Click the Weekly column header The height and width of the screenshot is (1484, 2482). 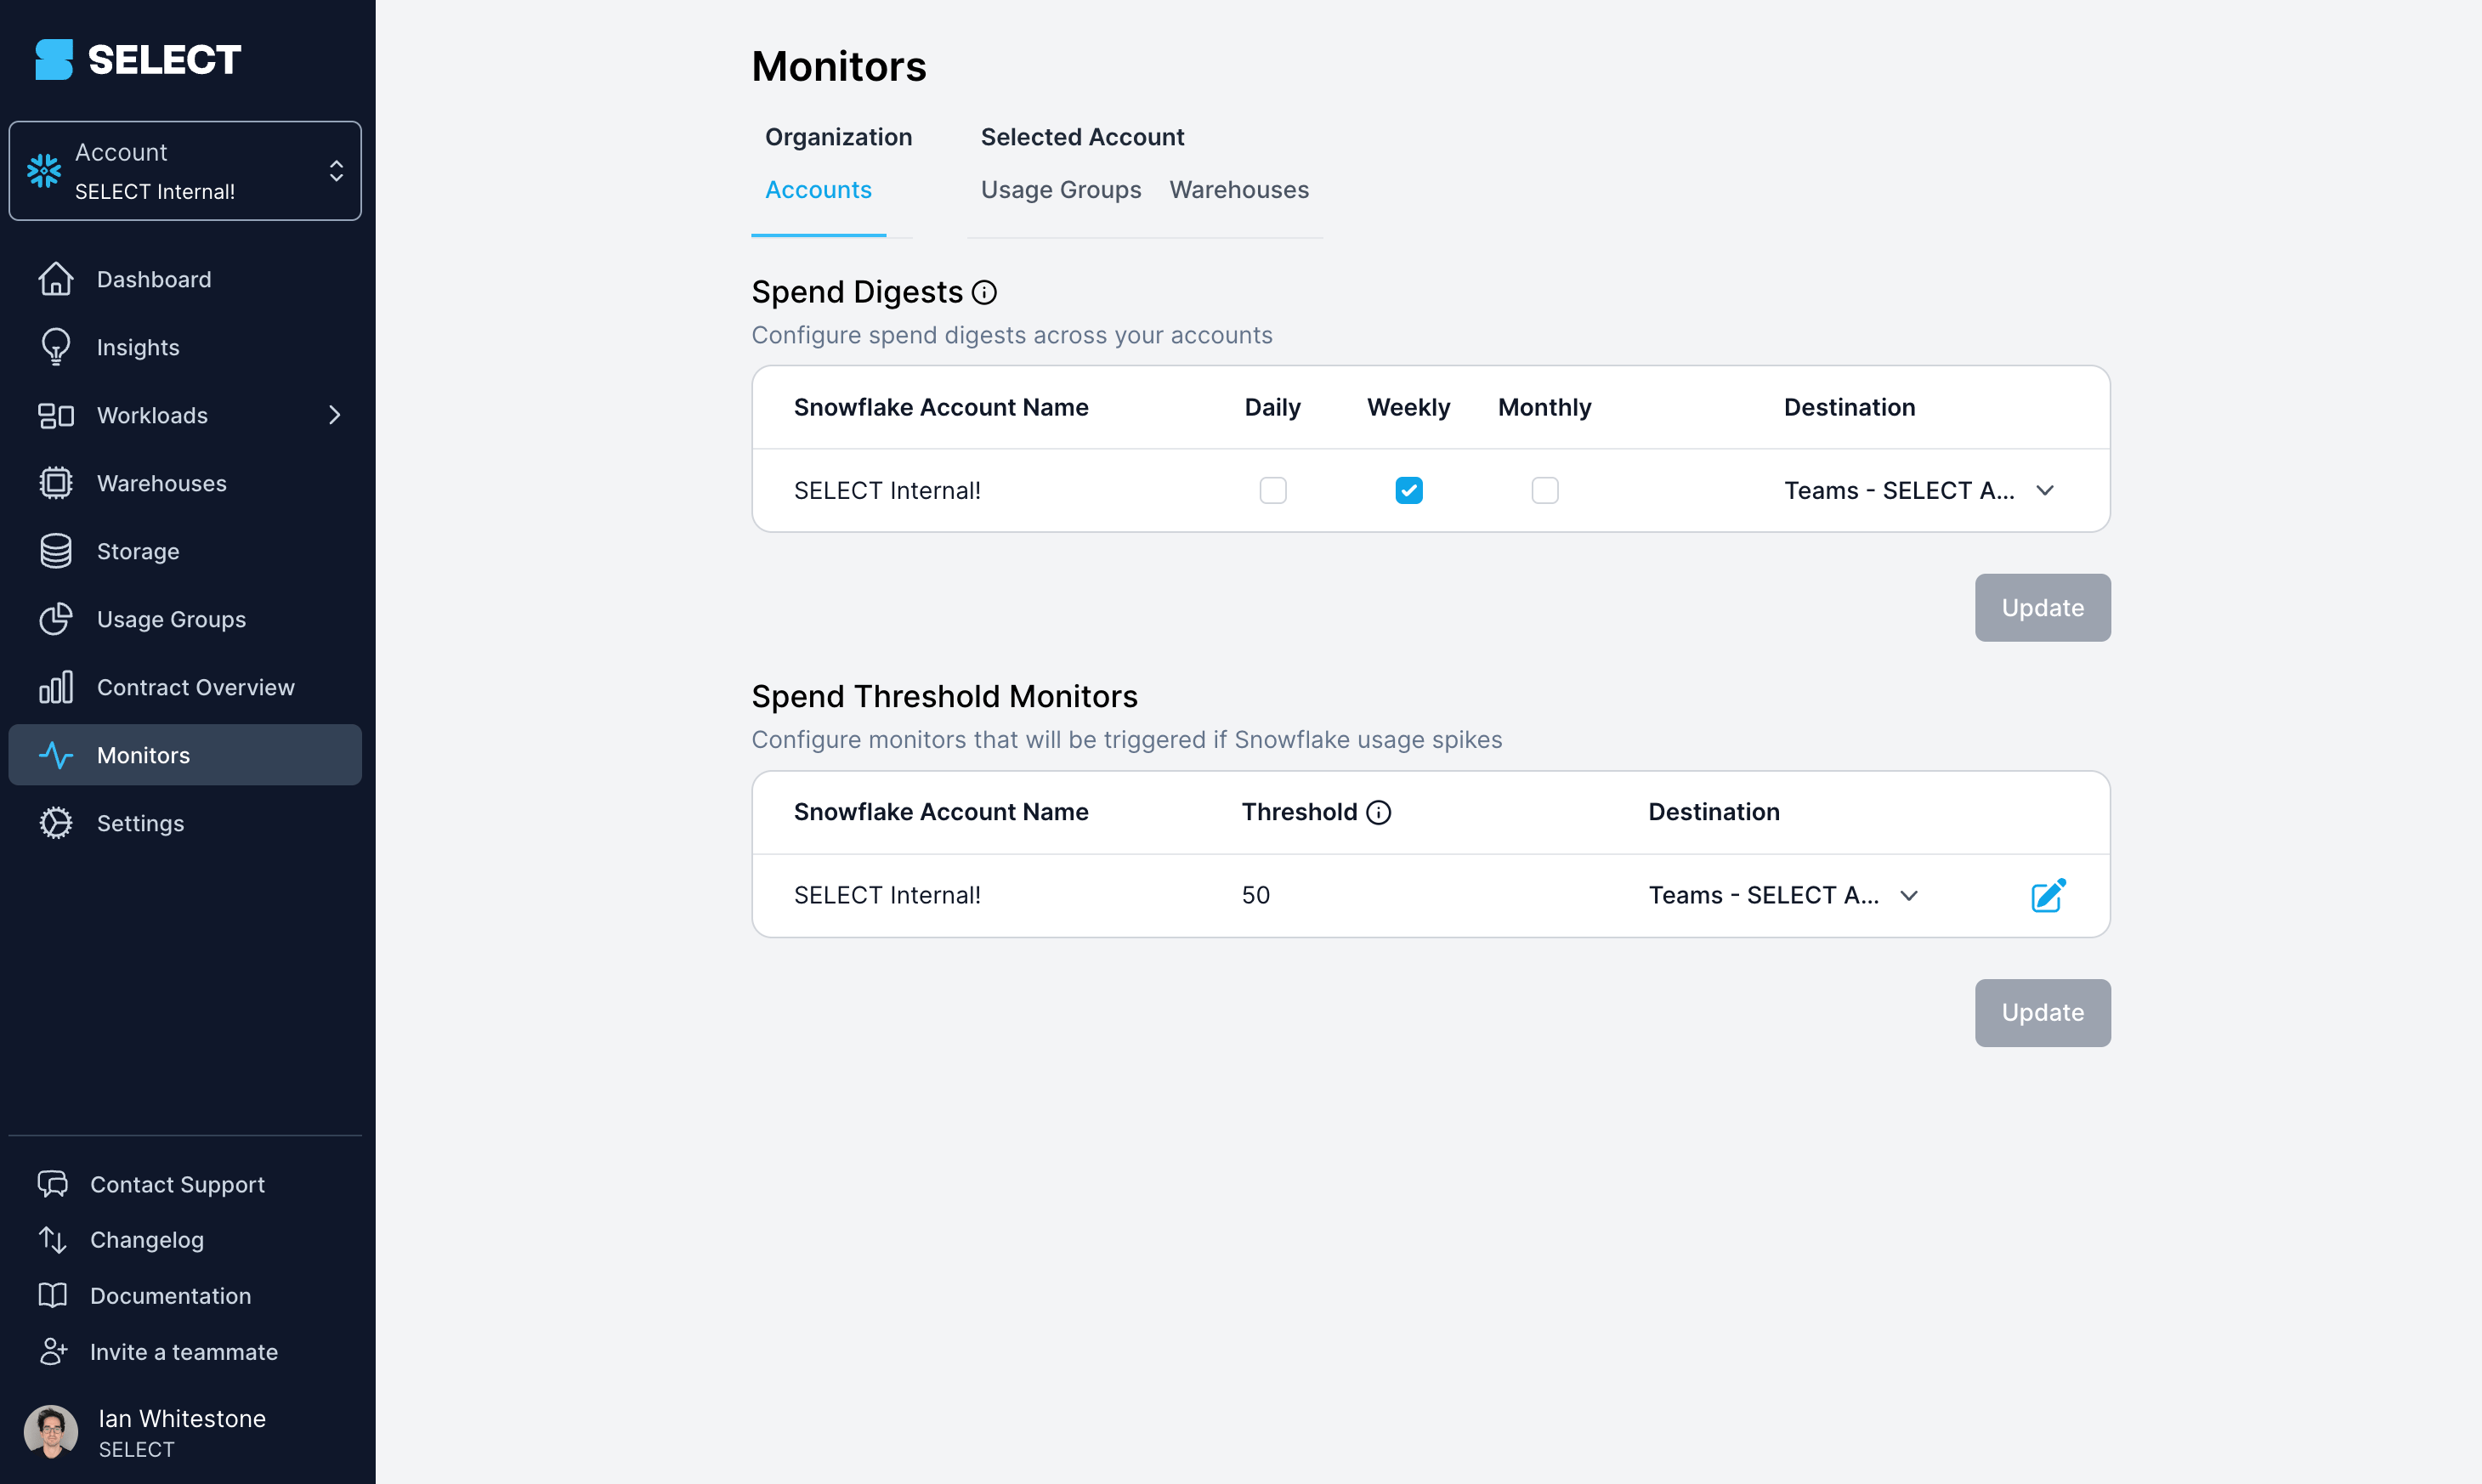click(1408, 407)
